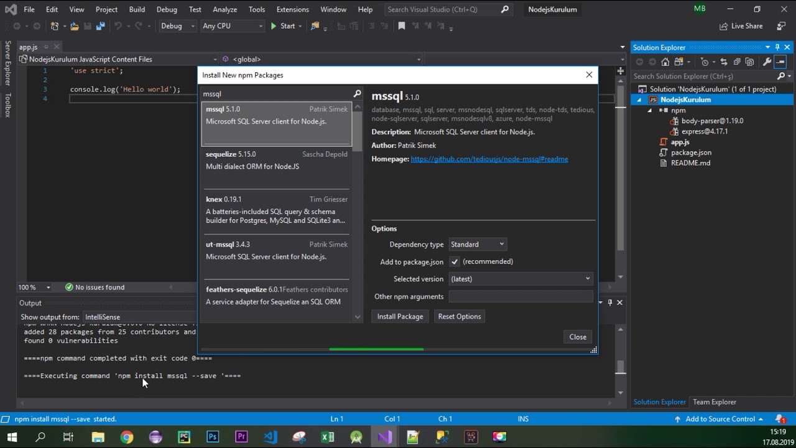This screenshot has width=796, height=448.
Task: Open the Server Explorer side tab
Action: [x=8, y=63]
